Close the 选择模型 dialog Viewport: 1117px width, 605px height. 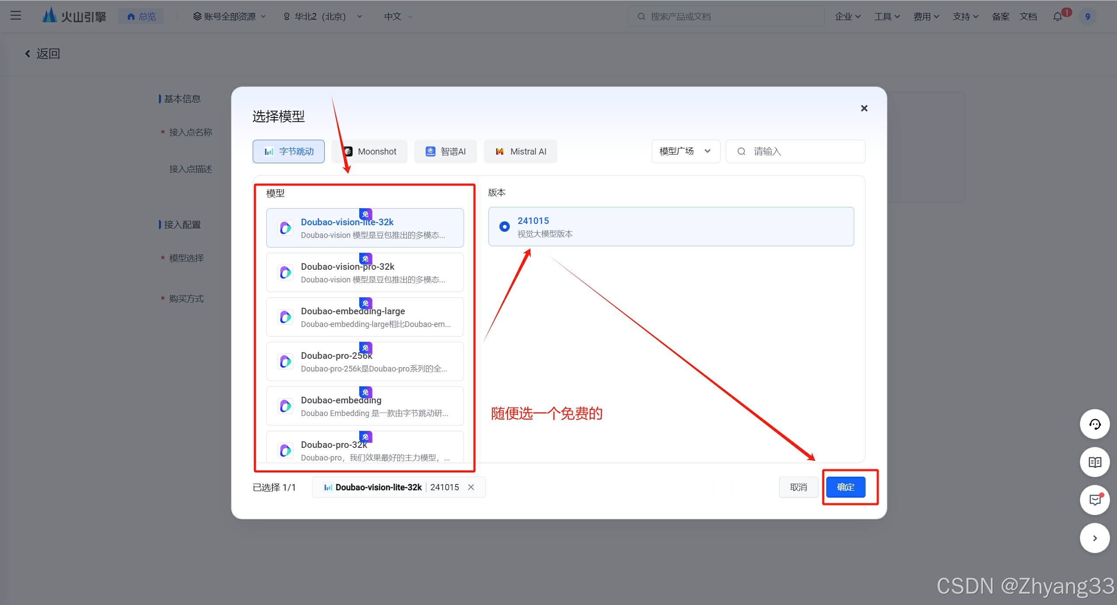coord(864,108)
